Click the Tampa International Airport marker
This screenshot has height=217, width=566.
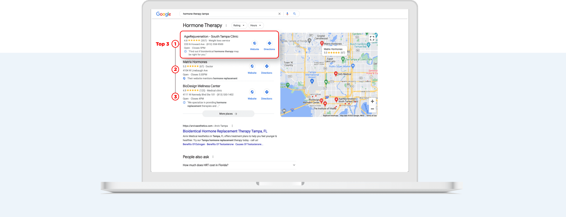click(x=312, y=81)
